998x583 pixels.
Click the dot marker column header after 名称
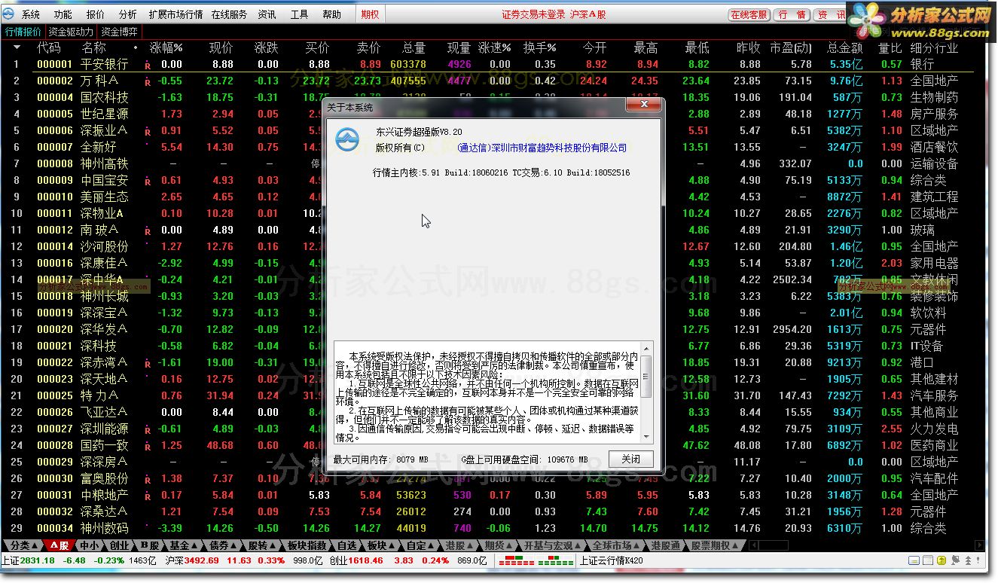click(136, 47)
